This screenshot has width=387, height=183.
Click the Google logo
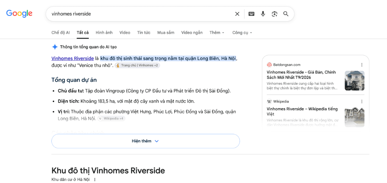pos(19,14)
